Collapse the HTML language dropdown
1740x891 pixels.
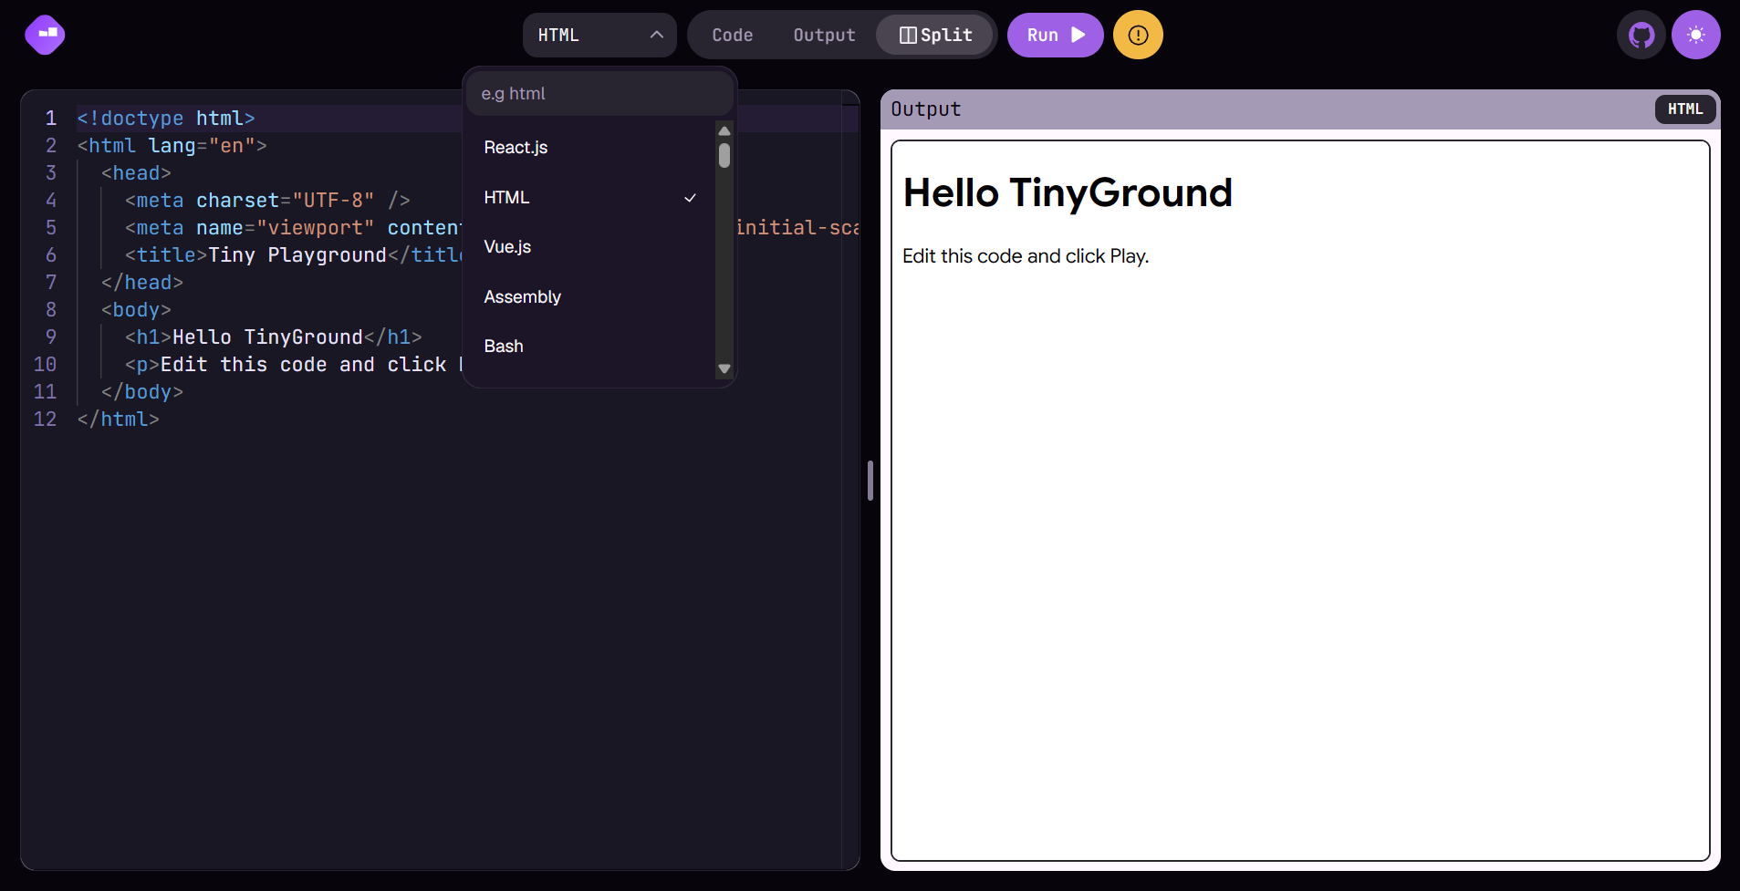599,35
